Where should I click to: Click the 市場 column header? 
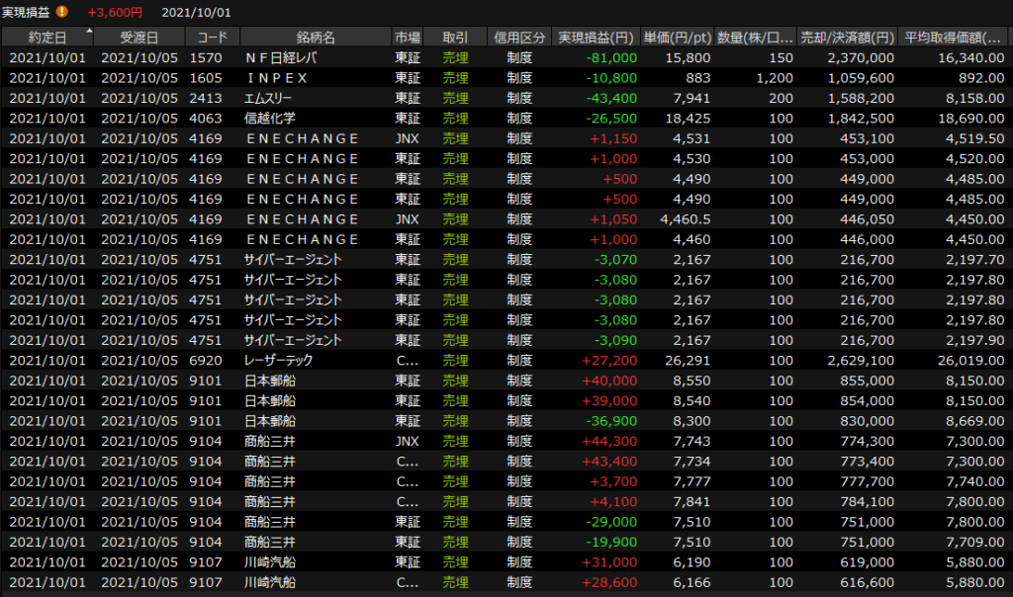click(x=407, y=38)
